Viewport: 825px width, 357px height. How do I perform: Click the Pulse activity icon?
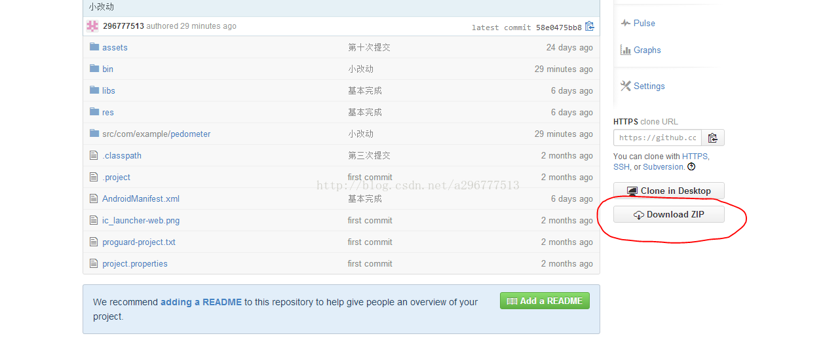[626, 23]
